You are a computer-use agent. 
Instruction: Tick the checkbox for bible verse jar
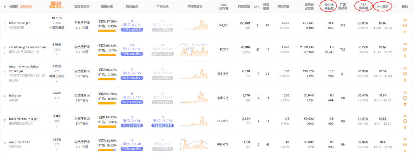(5, 28)
